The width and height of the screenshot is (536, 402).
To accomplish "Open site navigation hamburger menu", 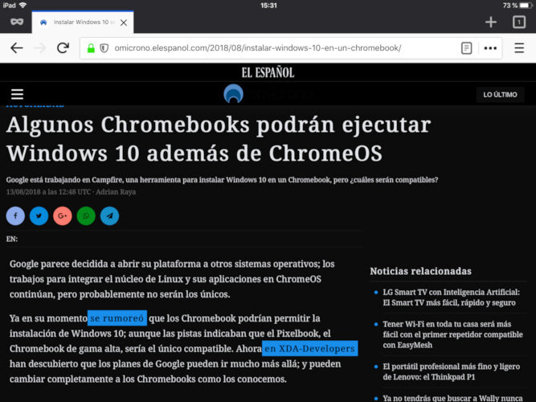I will (17, 94).
